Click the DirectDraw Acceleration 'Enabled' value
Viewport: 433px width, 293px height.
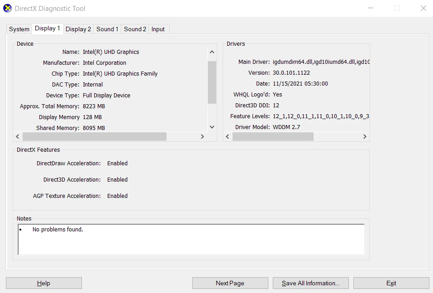(117, 163)
